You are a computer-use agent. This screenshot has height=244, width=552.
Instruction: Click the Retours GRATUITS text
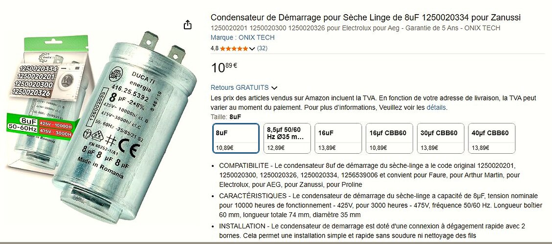click(240, 87)
